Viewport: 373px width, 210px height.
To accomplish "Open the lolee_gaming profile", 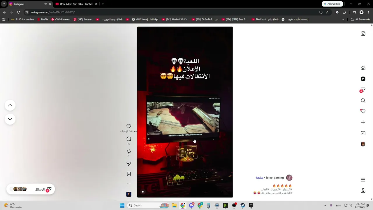I will click(275, 178).
